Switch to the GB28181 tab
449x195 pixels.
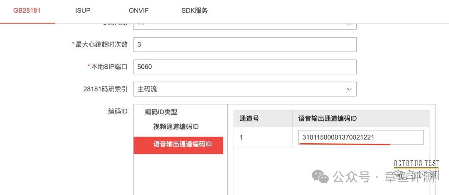click(x=27, y=11)
